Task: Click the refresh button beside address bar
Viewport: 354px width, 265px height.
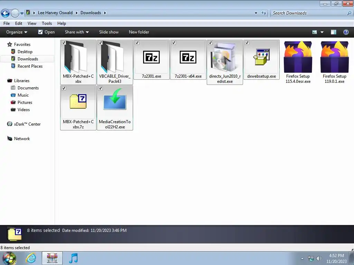Action: pos(264,13)
